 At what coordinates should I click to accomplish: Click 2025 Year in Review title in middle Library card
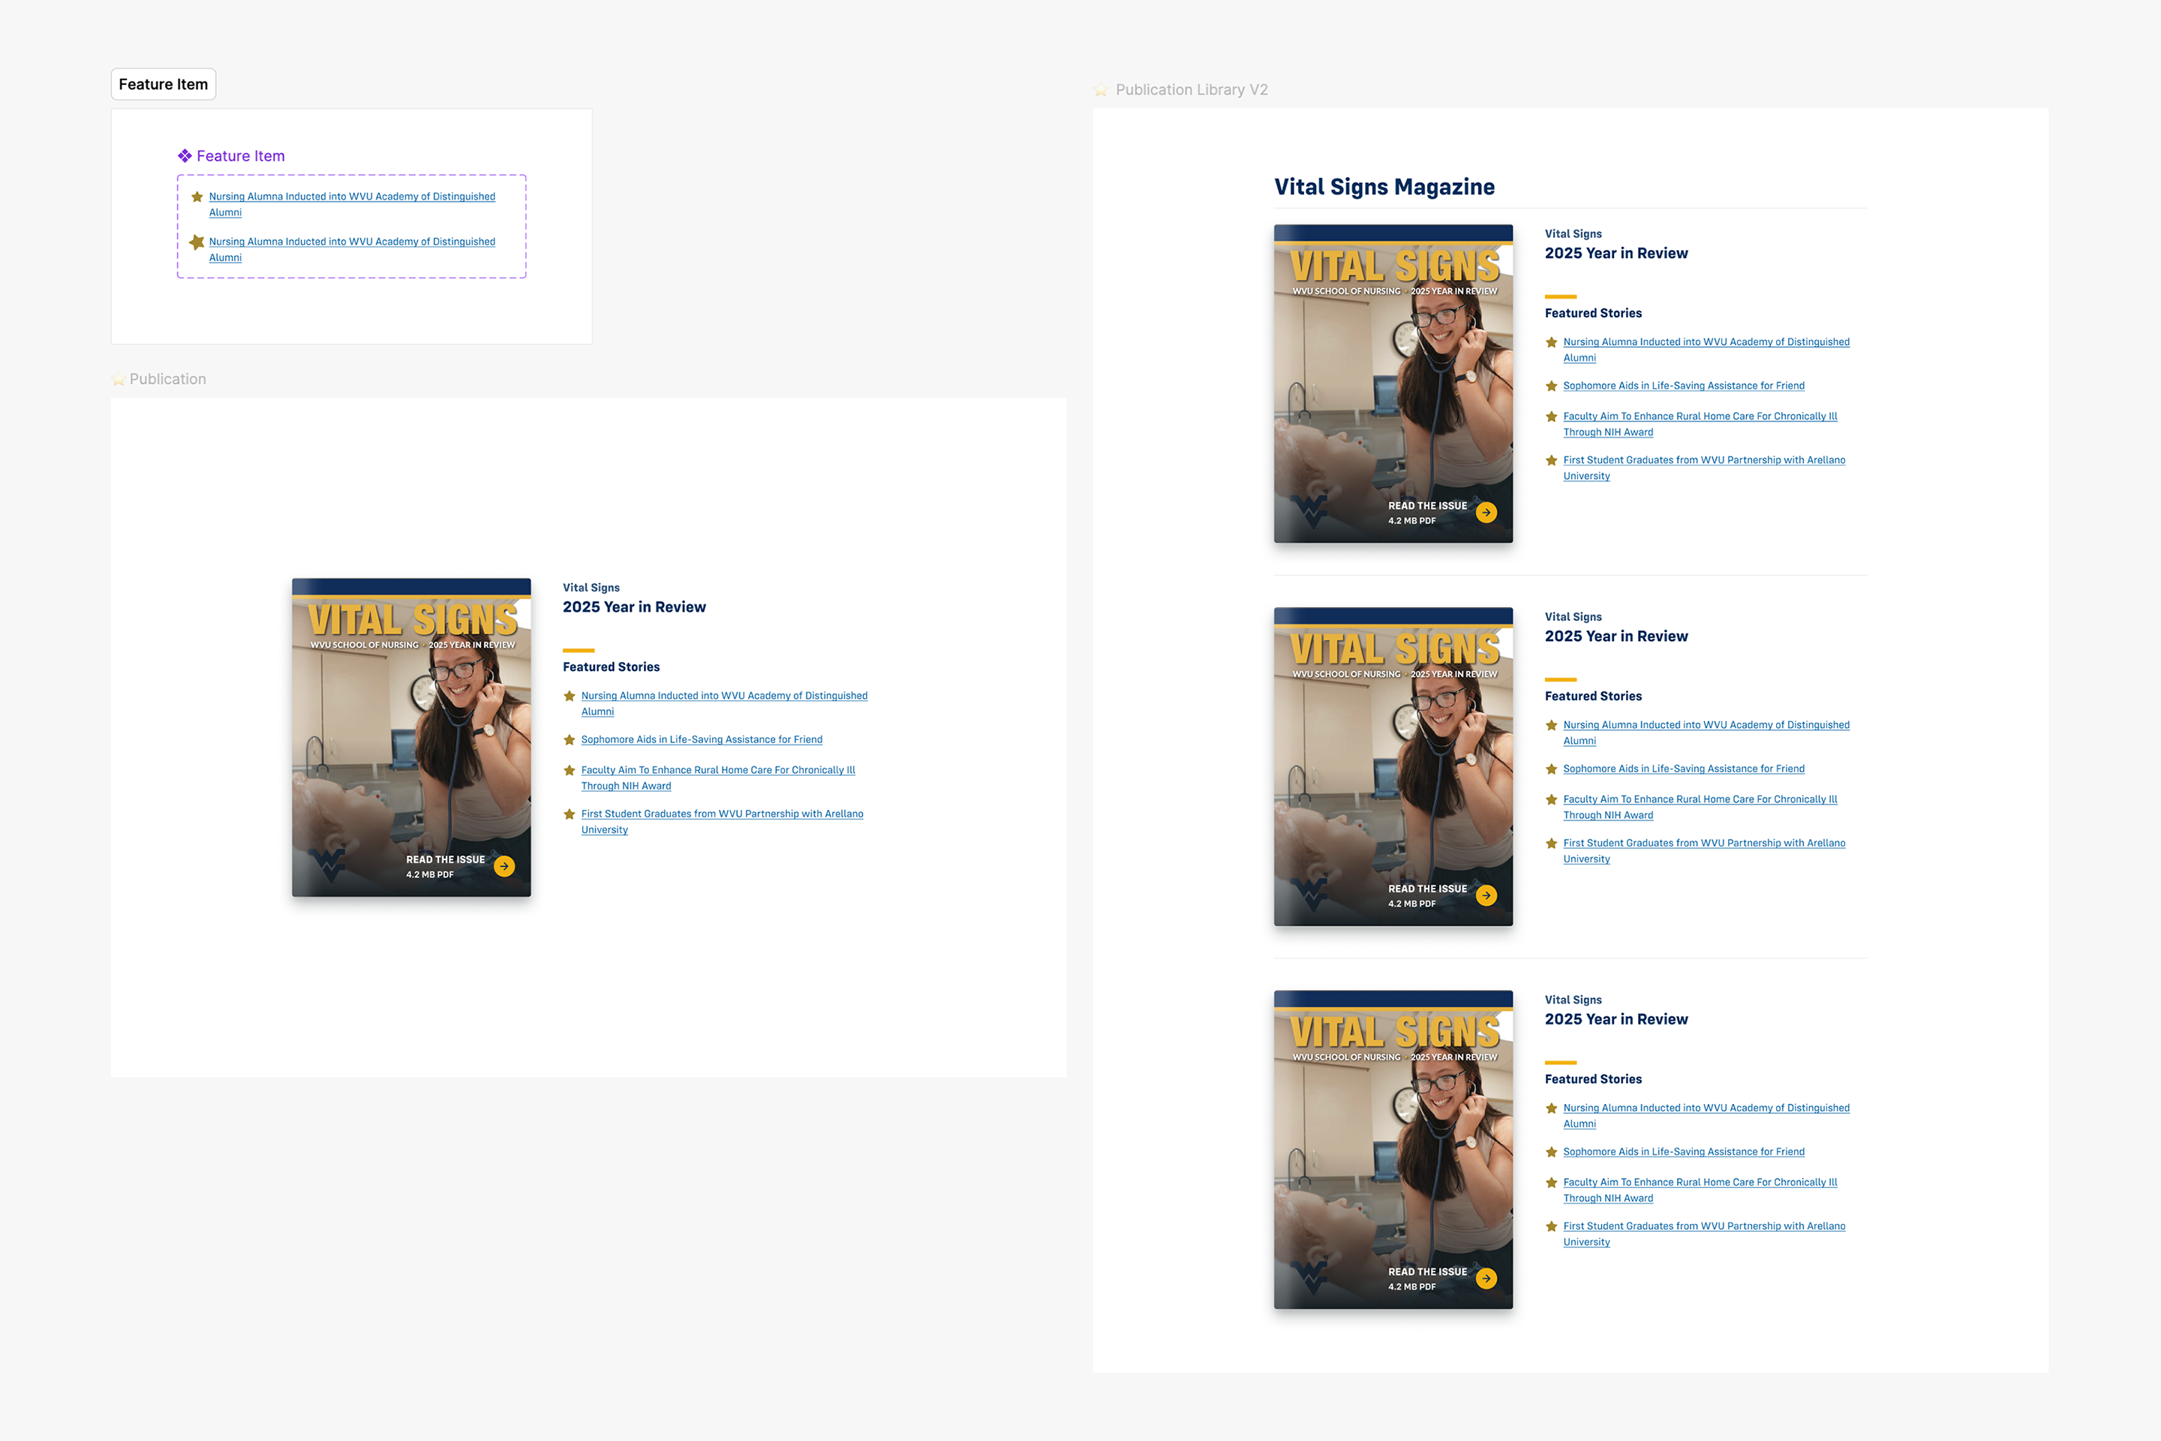pos(1617,637)
